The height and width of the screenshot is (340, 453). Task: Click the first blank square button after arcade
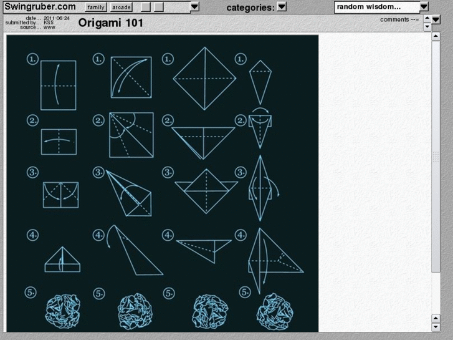point(146,7)
